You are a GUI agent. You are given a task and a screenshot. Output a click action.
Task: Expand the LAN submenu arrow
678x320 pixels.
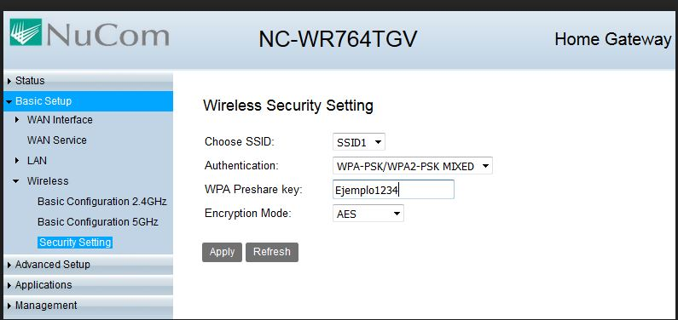(x=17, y=161)
